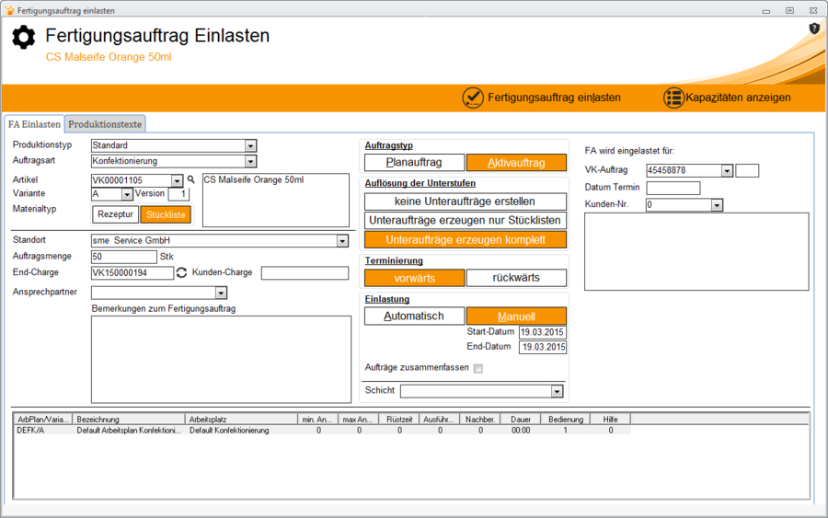Image resolution: width=828 pixels, height=518 pixels.
Task: Sort by Nachber. column header
Action: pos(480,420)
